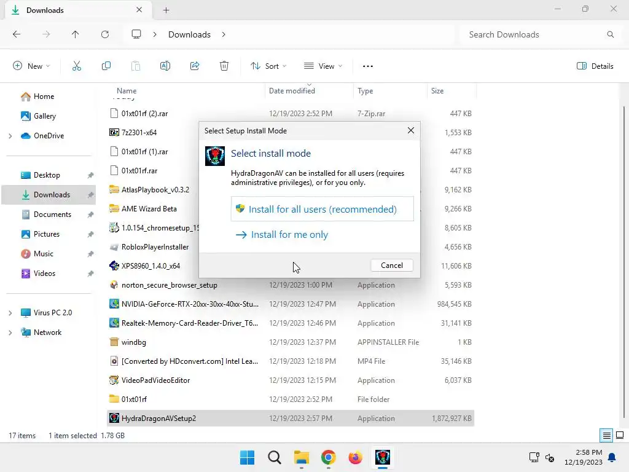Viewport: 629px width, 472px height.
Task: Click the HydraDragonAV logo in dialog
Action: (x=215, y=156)
